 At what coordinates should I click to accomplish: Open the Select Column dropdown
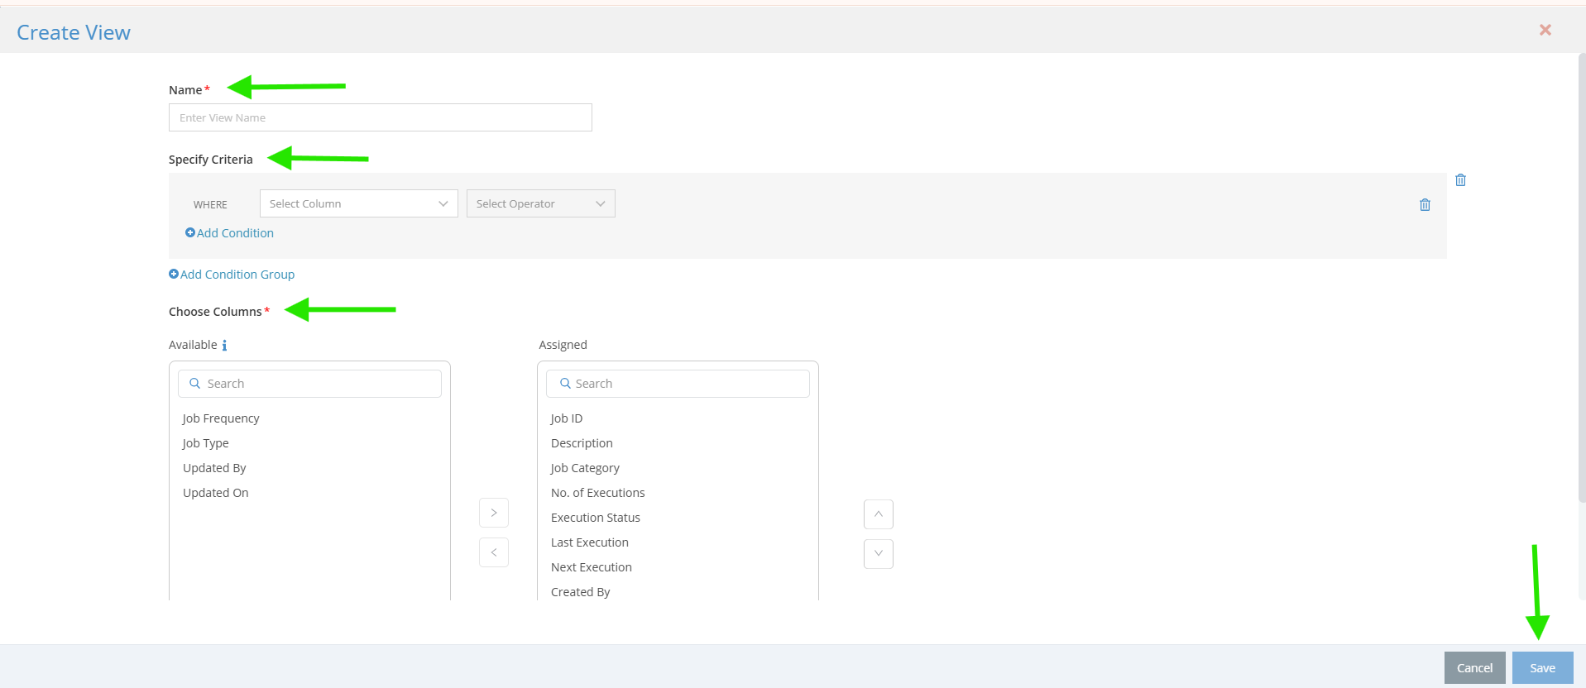[x=358, y=203]
